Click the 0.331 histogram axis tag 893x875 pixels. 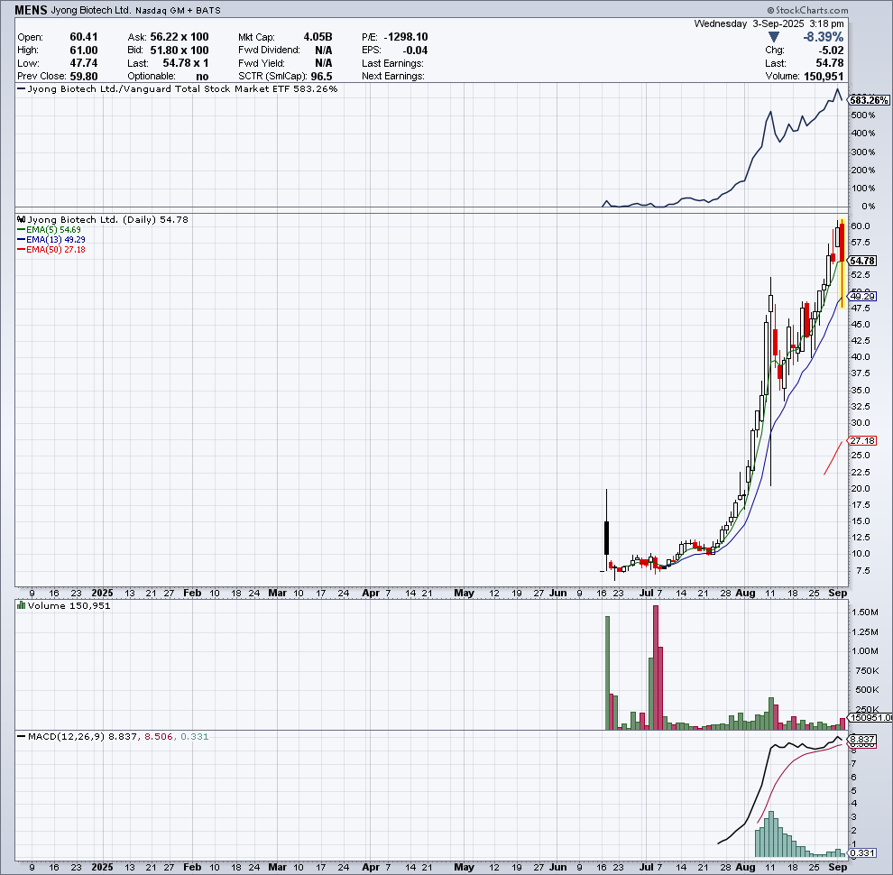[862, 852]
